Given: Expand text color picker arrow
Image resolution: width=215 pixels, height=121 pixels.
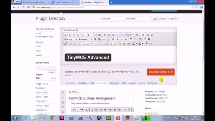Looking at the screenshot, I should (136, 43).
